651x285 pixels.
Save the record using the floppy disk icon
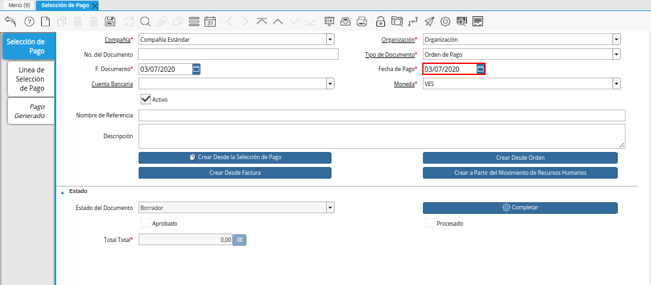[110, 22]
